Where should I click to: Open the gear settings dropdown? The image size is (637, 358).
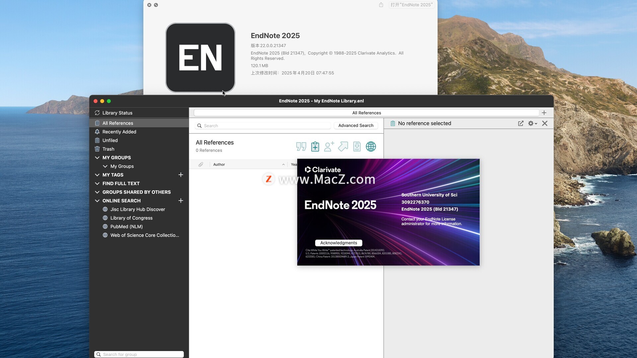point(532,123)
